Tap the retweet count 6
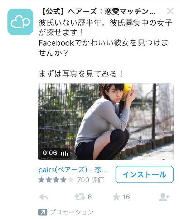 (x=90, y=197)
